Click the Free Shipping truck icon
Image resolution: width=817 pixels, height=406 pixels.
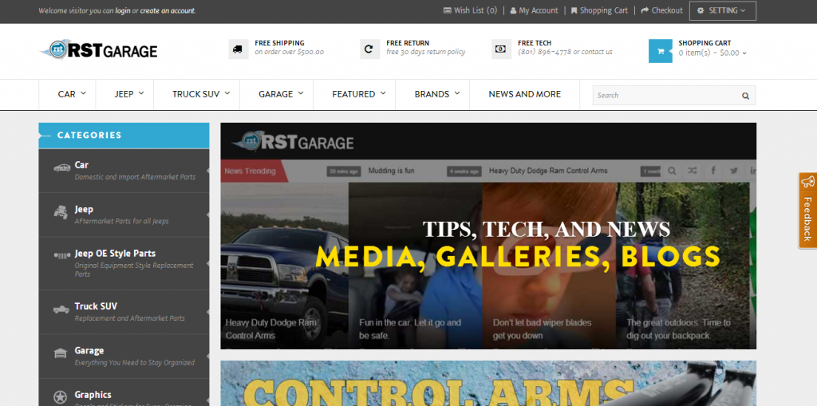(238, 49)
